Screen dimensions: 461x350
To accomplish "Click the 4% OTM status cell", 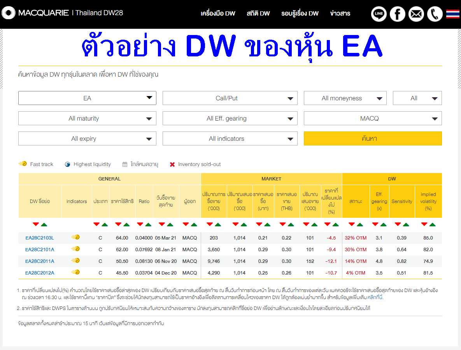I will click(x=356, y=273).
